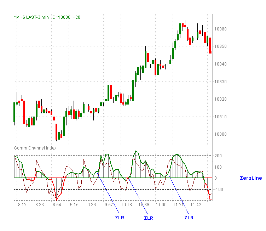This screenshot has height=231, width=266.
Task: Click the 11:42 time axis label
Action: click(x=196, y=205)
